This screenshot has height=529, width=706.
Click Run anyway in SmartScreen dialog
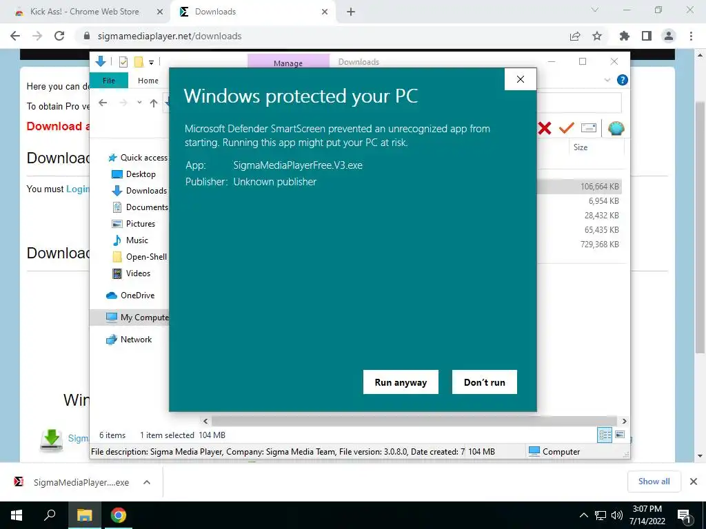click(x=401, y=382)
